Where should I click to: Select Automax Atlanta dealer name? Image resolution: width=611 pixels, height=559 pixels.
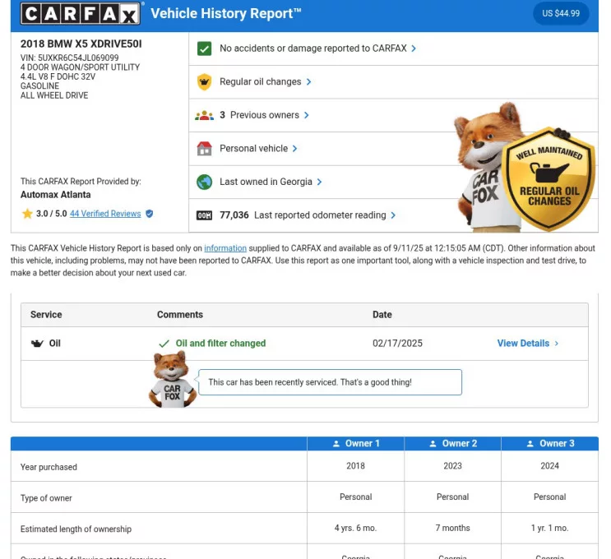55,194
